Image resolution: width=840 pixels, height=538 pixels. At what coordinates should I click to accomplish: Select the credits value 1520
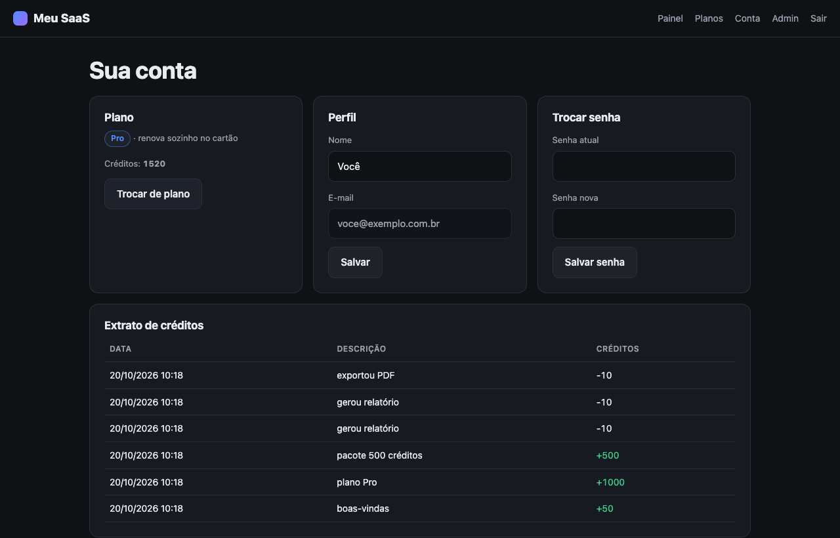click(154, 164)
